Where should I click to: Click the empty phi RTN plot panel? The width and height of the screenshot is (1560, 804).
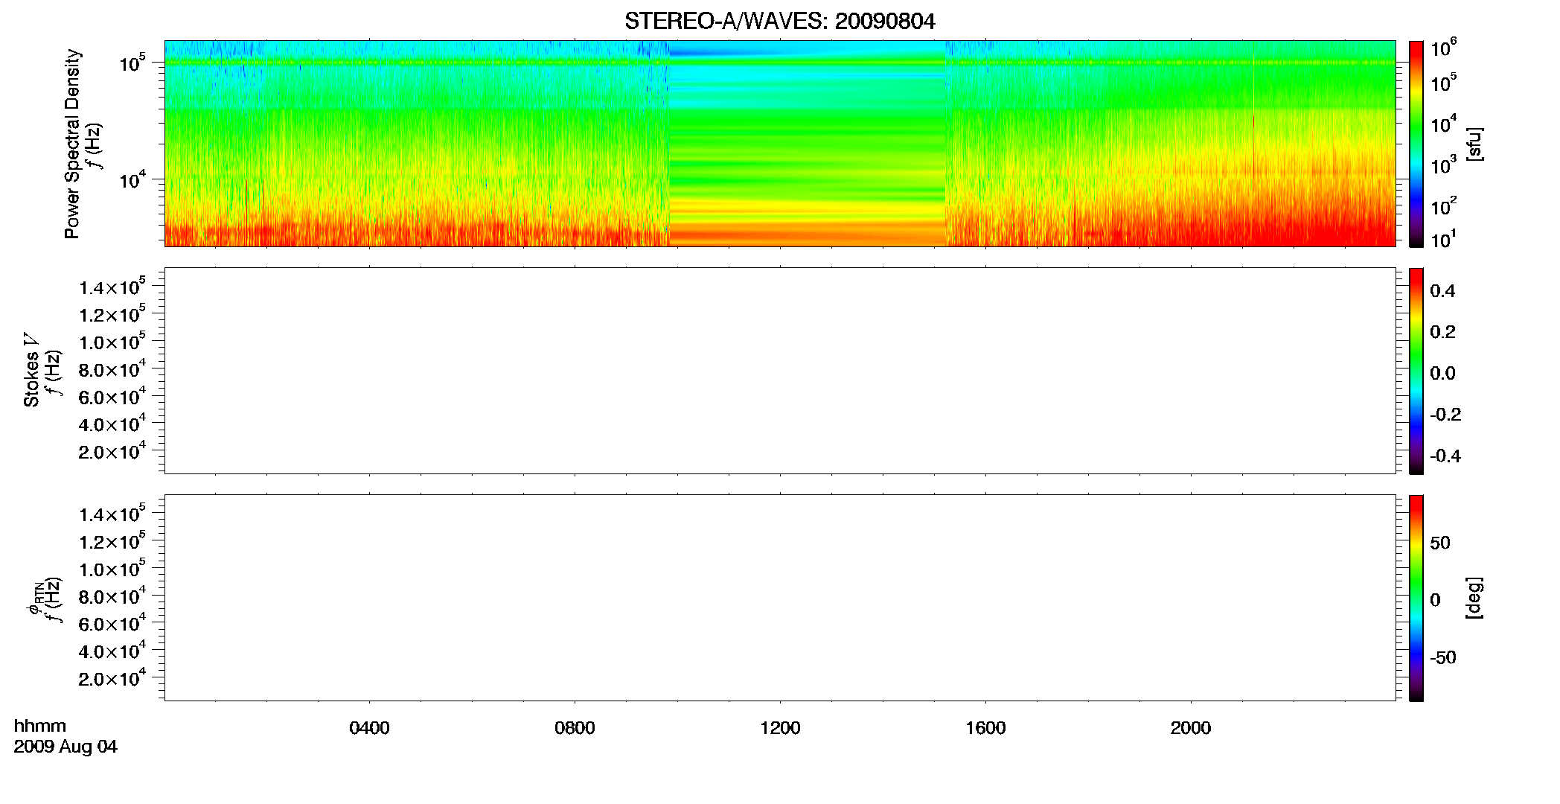pos(780,597)
